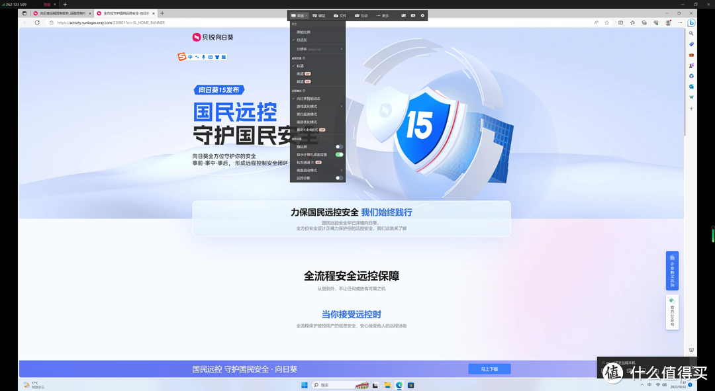
Task: Select 自适应 size option
Action: click(318, 40)
